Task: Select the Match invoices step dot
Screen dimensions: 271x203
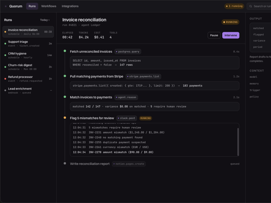Action: pos(65,97)
